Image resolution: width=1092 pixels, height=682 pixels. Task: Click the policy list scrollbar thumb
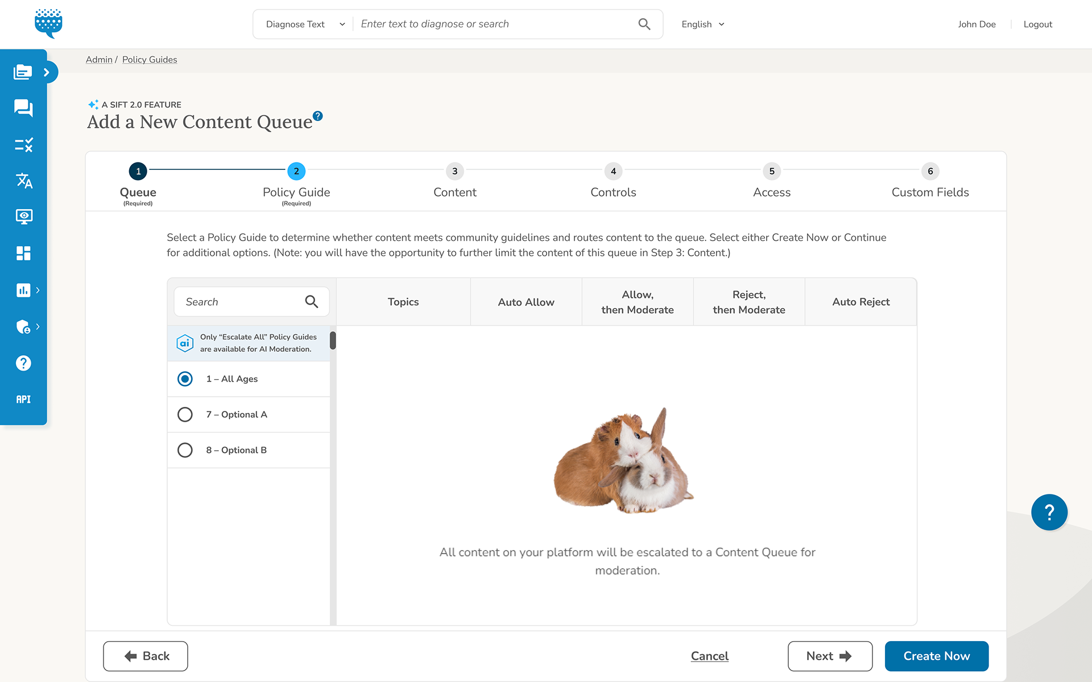click(x=333, y=340)
